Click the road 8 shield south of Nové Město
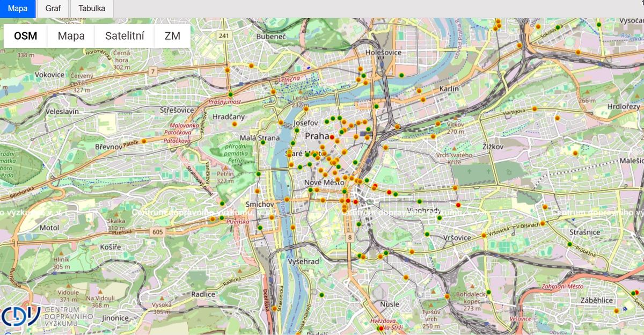 point(349,237)
